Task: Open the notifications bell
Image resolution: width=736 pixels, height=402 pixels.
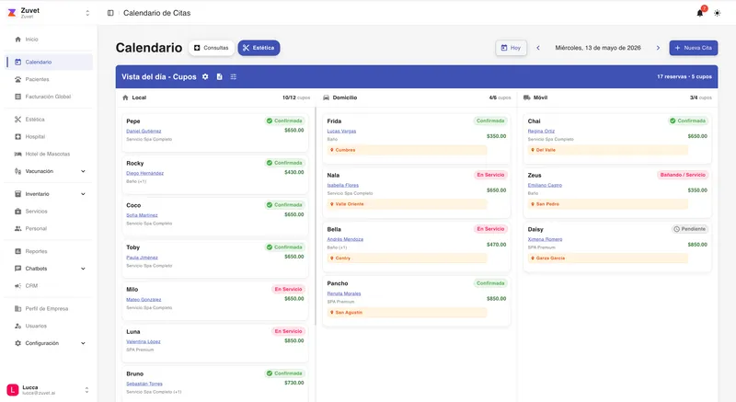Action: [x=700, y=13]
